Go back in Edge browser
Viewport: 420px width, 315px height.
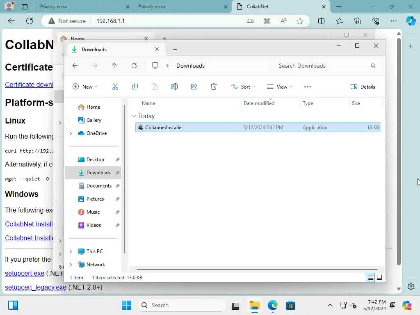(11, 21)
